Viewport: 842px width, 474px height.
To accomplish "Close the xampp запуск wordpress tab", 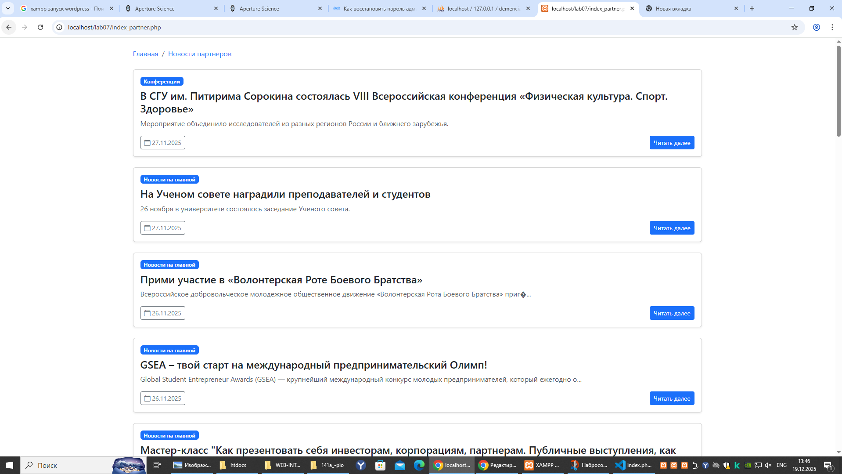I will click(x=112, y=8).
